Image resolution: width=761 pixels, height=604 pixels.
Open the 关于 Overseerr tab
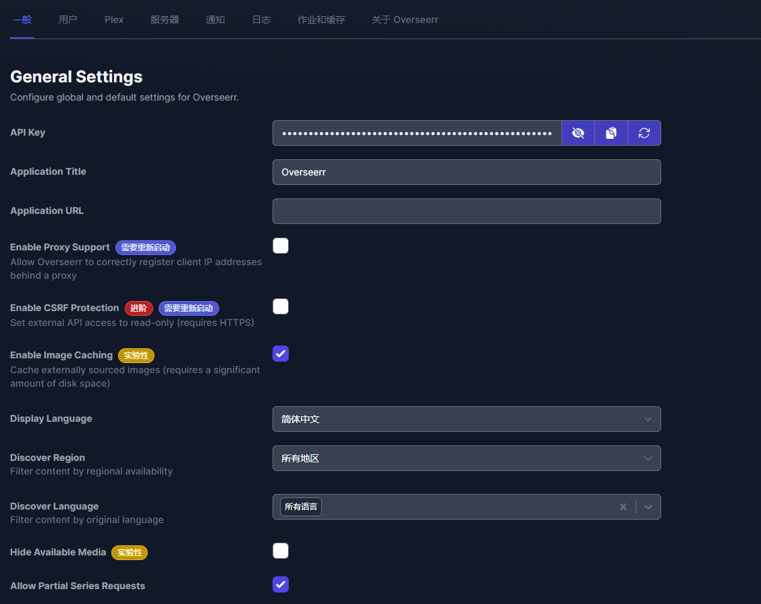(x=405, y=20)
